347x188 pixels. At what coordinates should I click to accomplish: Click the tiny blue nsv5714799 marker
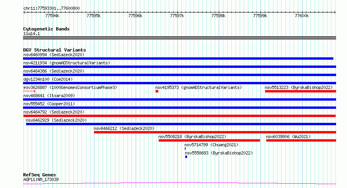[x=185, y=149]
